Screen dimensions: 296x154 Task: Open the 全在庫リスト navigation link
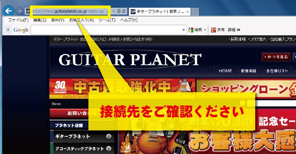[x=276, y=71]
